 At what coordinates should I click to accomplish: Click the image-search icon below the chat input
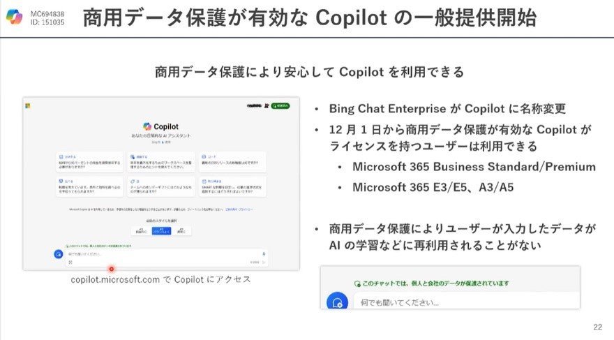(70, 262)
